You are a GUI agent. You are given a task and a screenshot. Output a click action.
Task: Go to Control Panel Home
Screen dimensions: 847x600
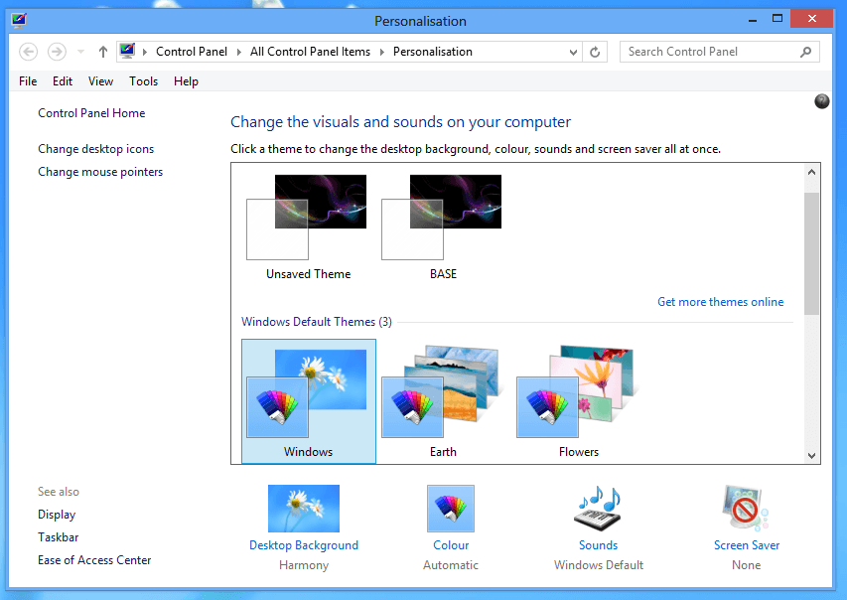(x=91, y=113)
